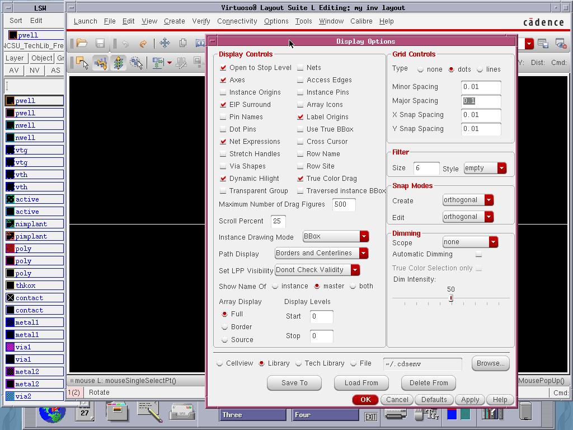The width and height of the screenshot is (573, 430).
Task: Expand the align tool red arrow dropdown
Action: (x=169, y=63)
